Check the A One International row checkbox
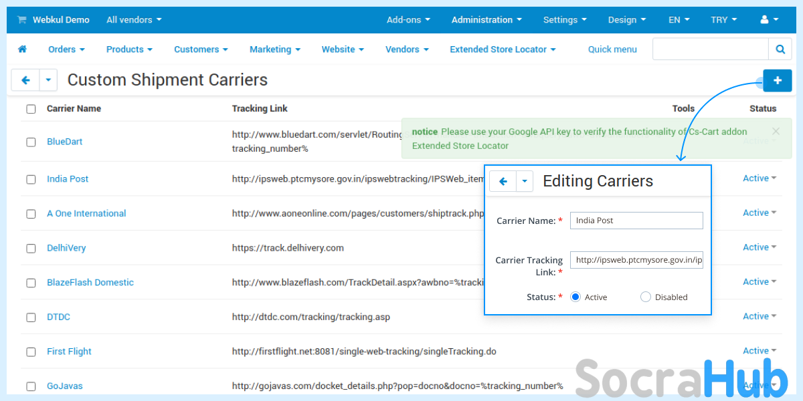803x401 pixels. (x=31, y=215)
